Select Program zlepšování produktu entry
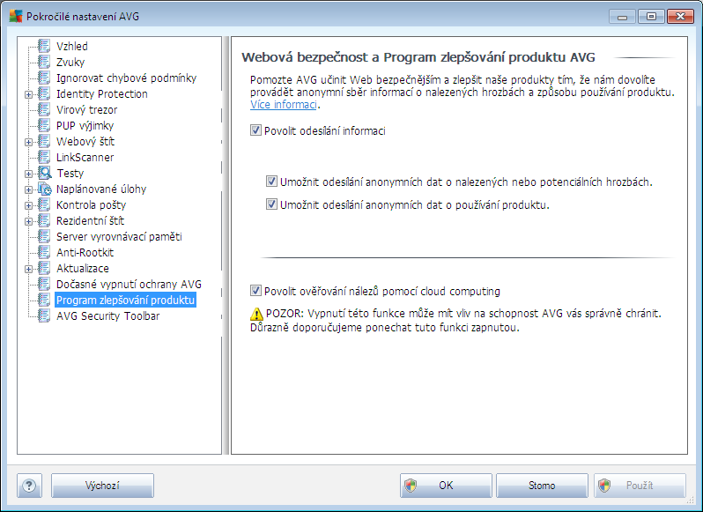This screenshot has width=703, height=512. (125, 300)
